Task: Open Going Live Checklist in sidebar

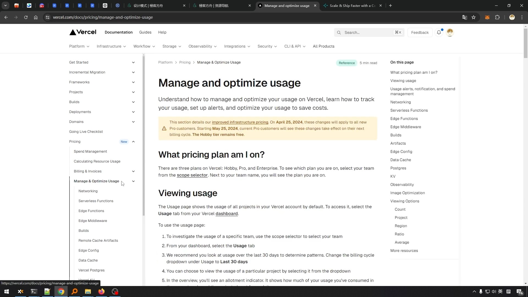Action: [86, 132]
